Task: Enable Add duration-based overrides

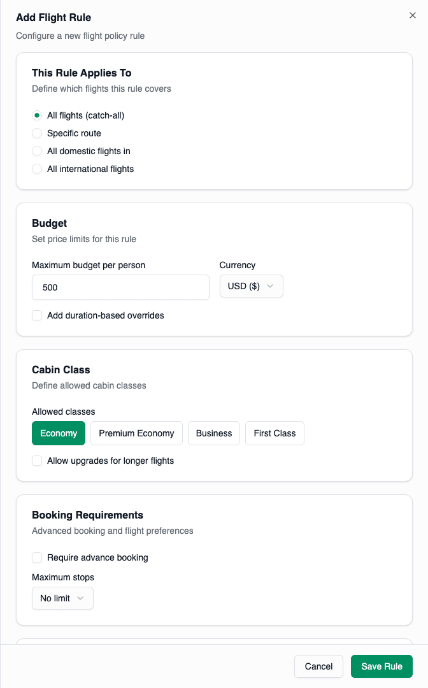Action: [37, 315]
